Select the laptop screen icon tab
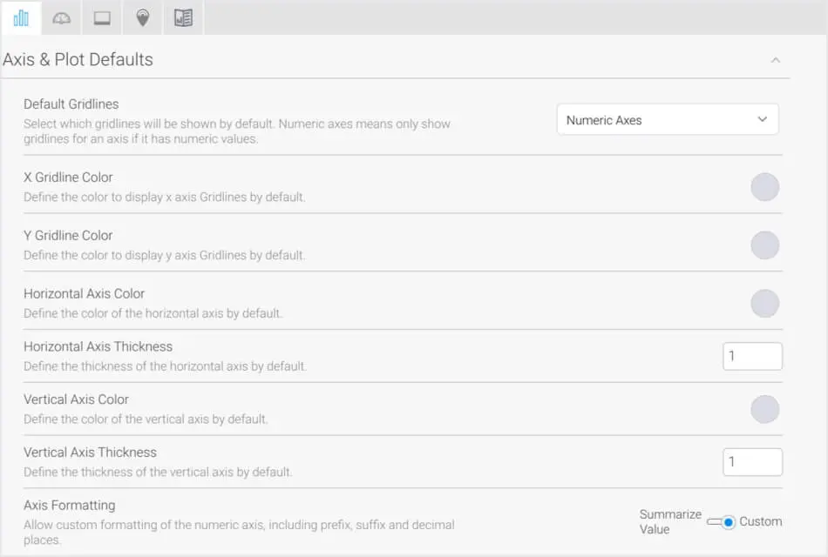 [102, 17]
